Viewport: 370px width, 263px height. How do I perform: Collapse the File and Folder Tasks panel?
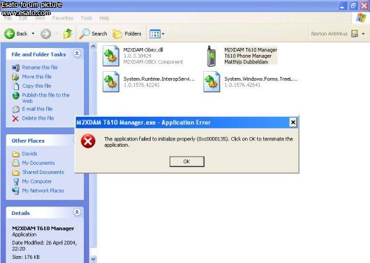(x=77, y=54)
